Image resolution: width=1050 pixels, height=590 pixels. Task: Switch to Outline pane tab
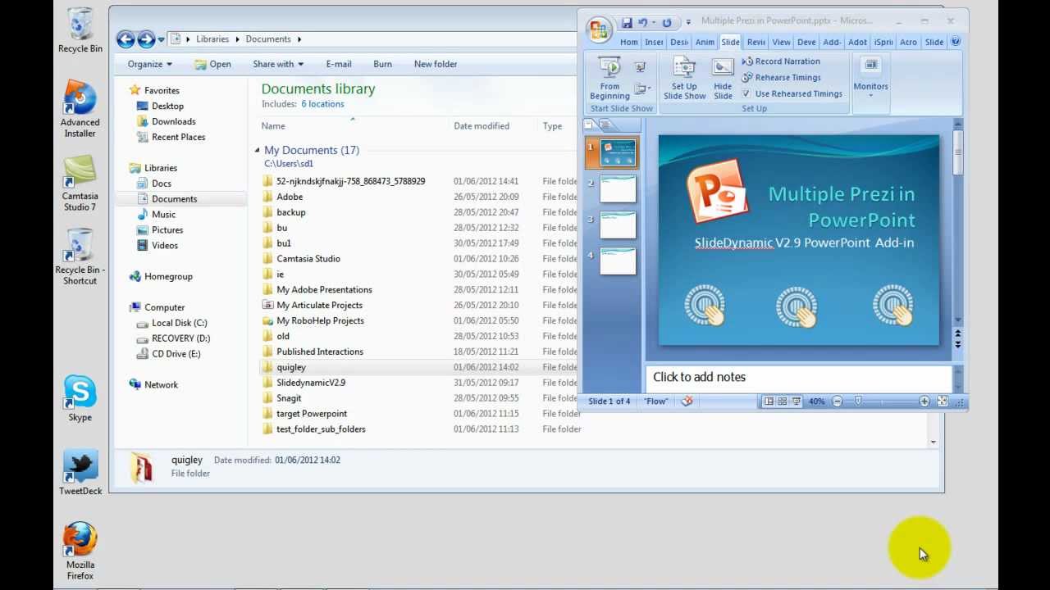[x=605, y=125]
